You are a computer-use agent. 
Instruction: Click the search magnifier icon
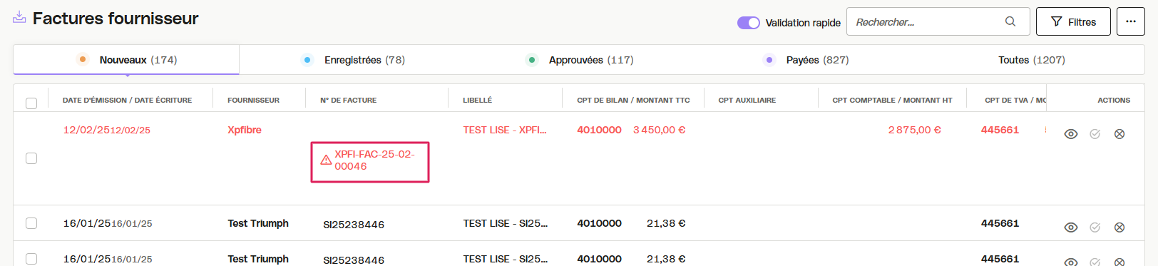pyautogui.click(x=1010, y=21)
